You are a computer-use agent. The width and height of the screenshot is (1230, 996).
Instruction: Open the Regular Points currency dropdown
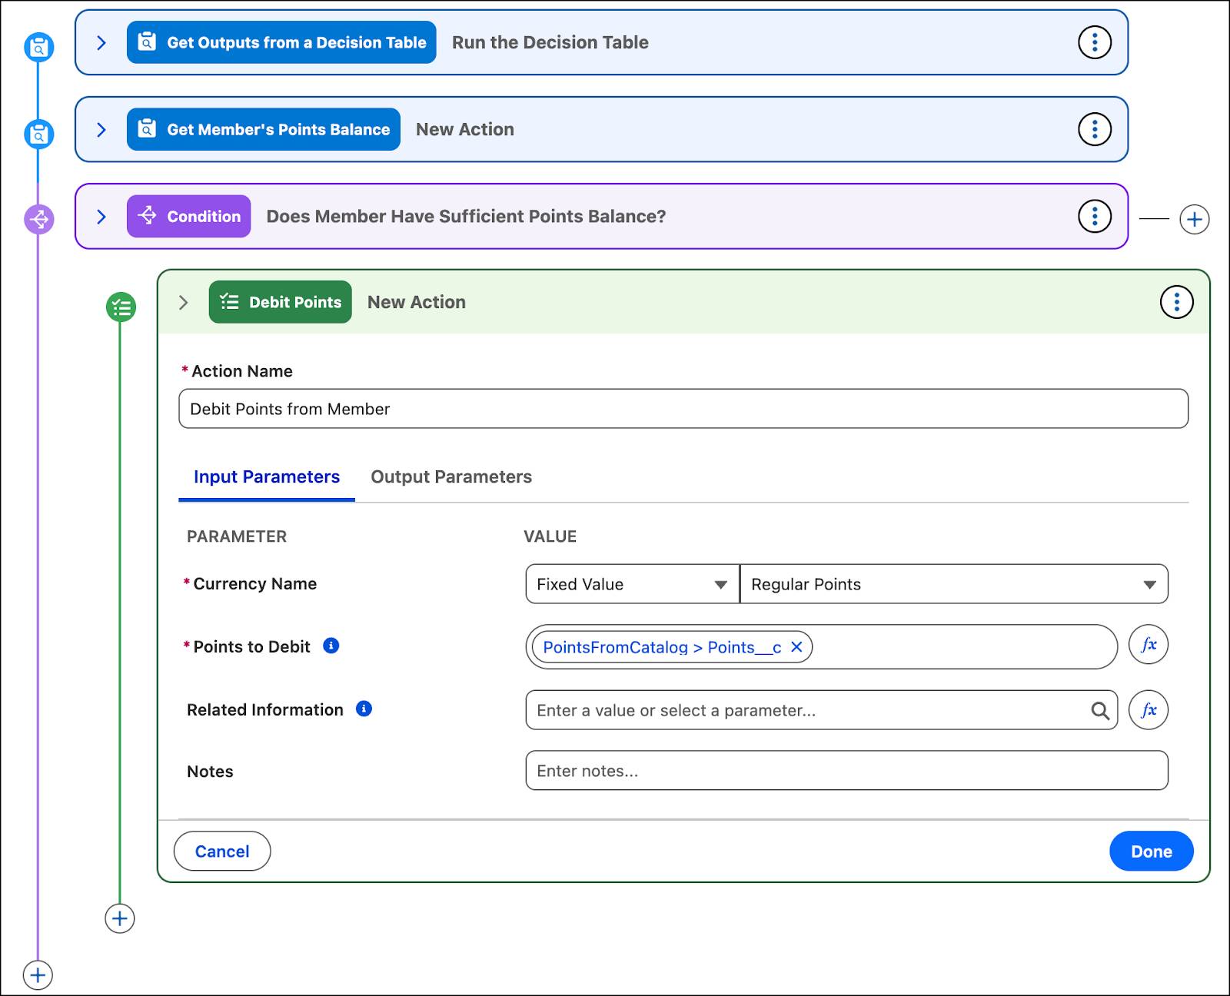[954, 584]
